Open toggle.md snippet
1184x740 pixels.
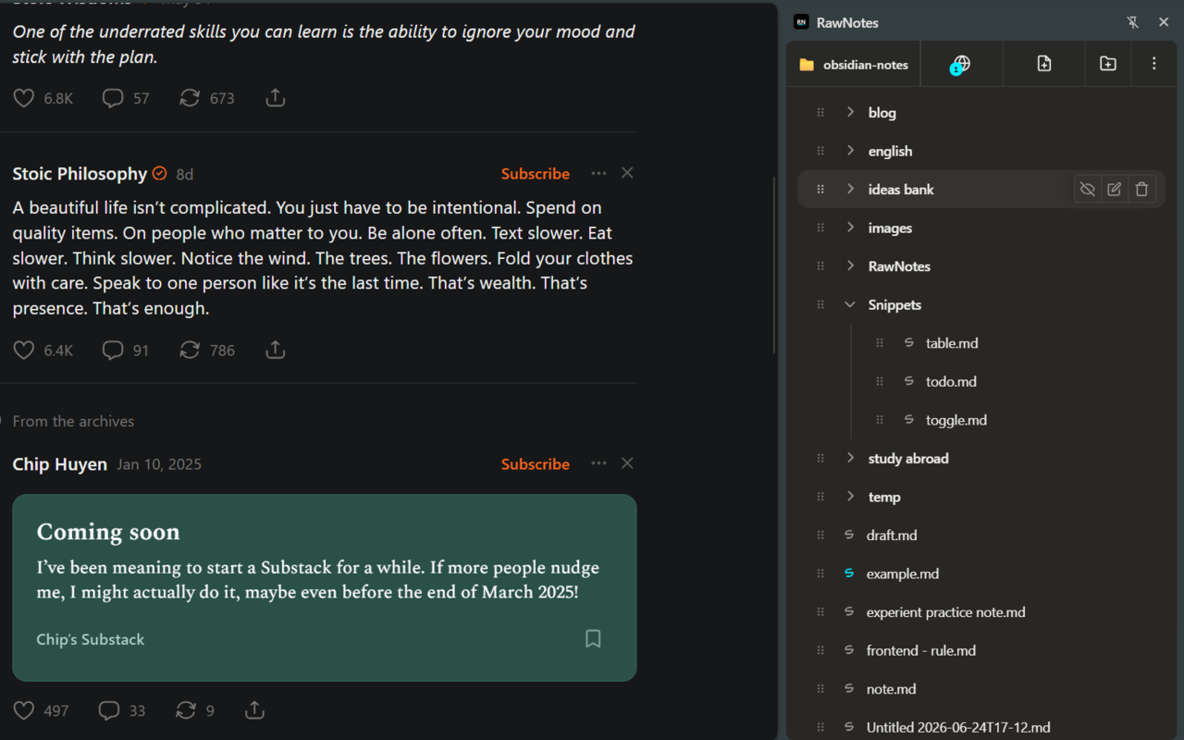tap(956, 420)
